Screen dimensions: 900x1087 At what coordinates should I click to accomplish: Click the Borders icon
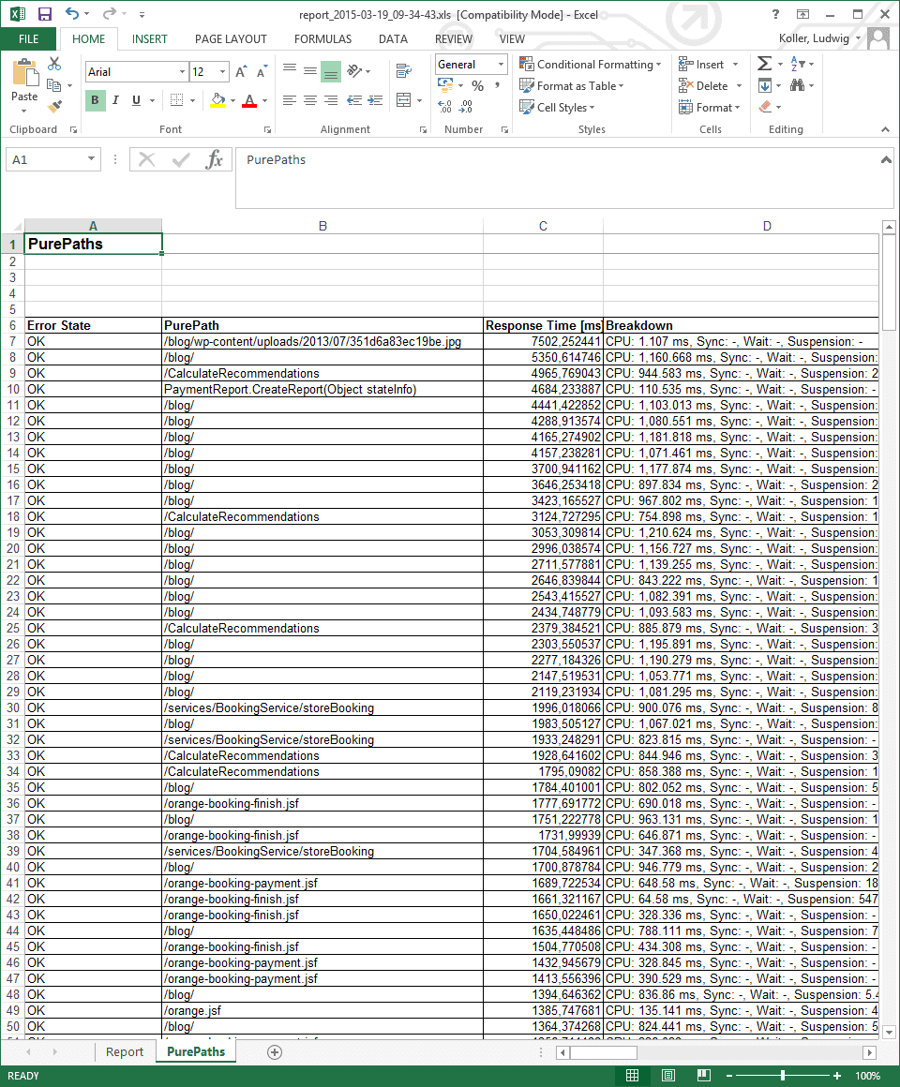pos(177,100)
